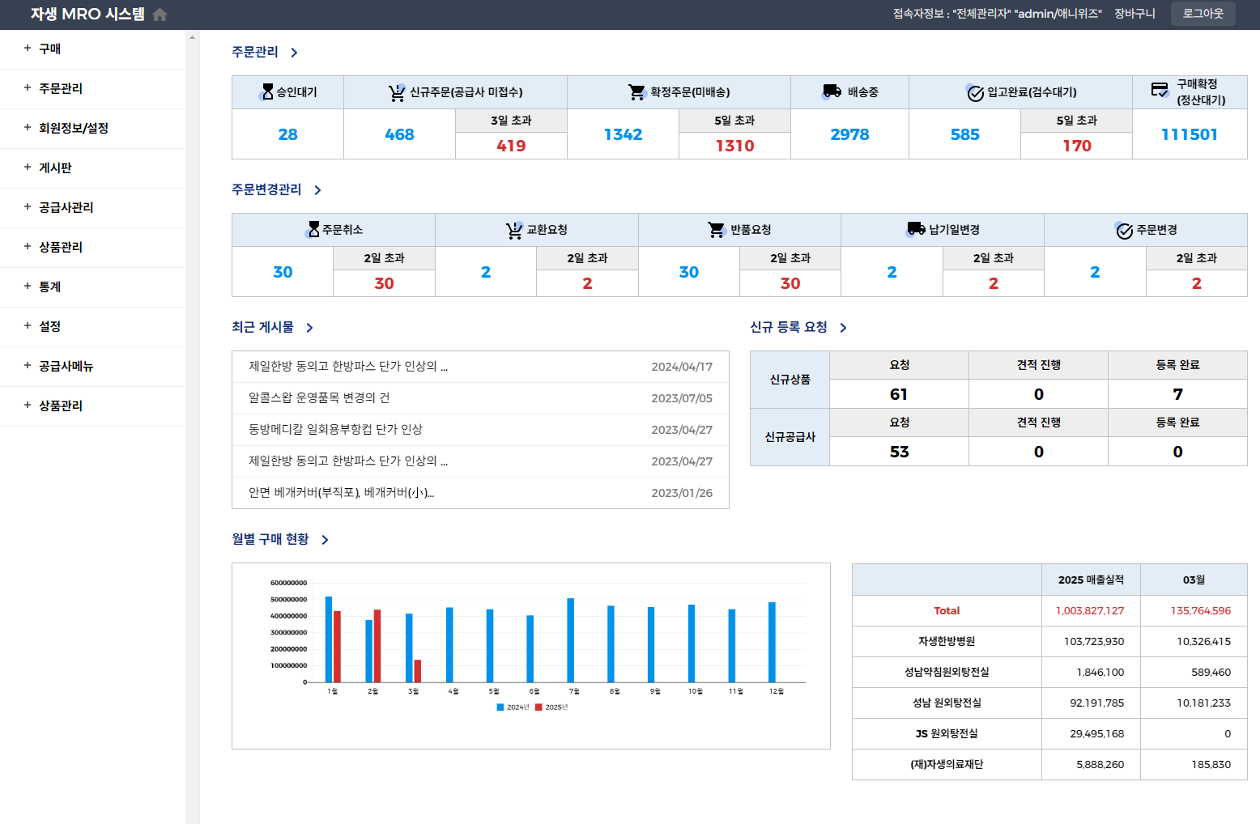This screenshot has height=824, width=1260.
Task: Click the card icon for 구매확정
Action: (1160, 89)
